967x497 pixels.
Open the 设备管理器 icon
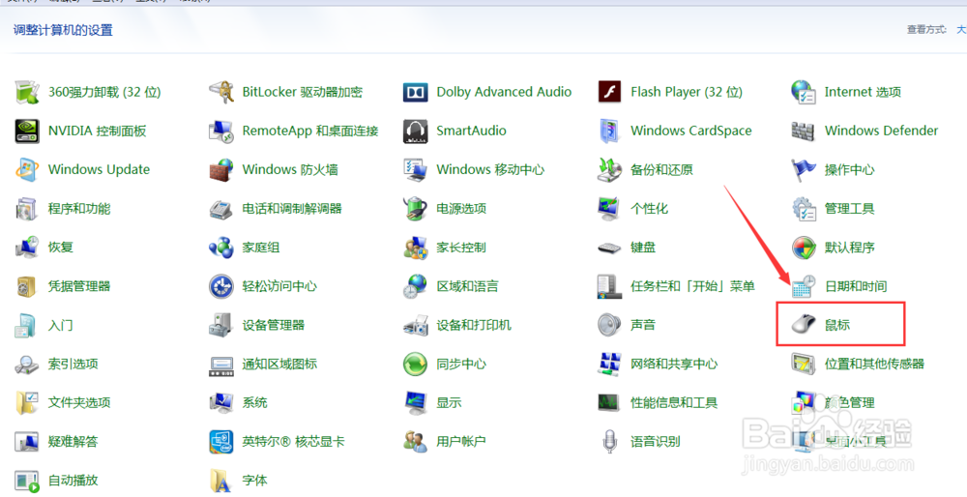coord(221,325)
